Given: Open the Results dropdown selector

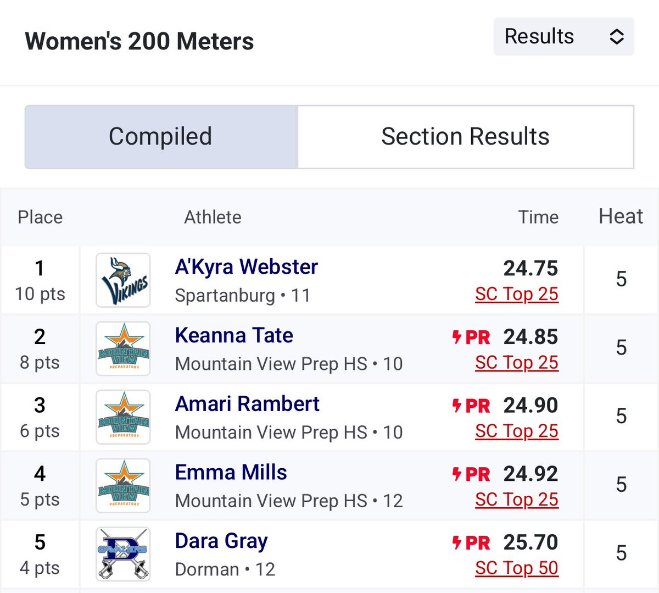Looking at the screenshot, I should (x=563, y=37).
